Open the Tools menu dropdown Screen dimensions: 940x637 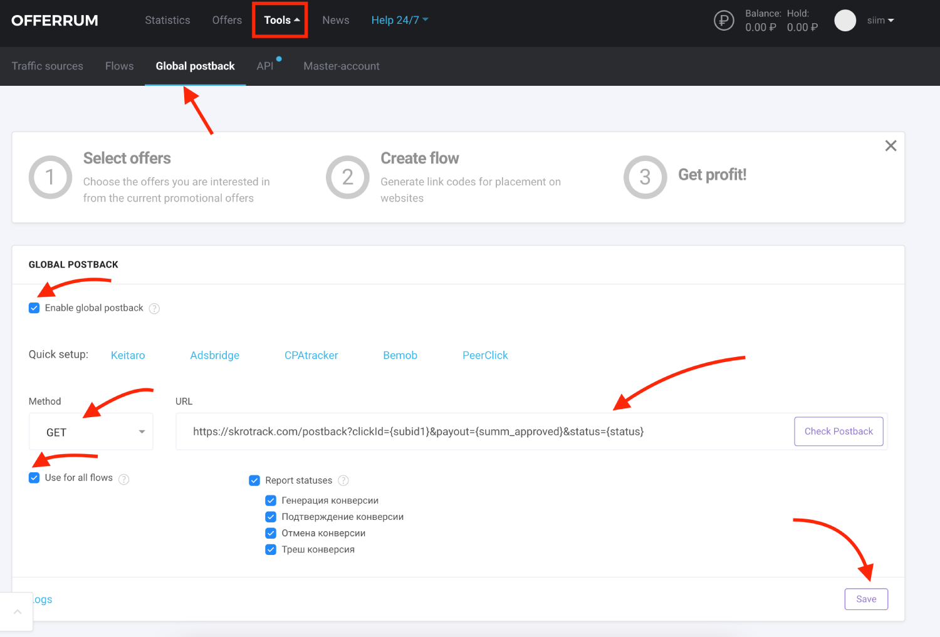tap(281, 20)
